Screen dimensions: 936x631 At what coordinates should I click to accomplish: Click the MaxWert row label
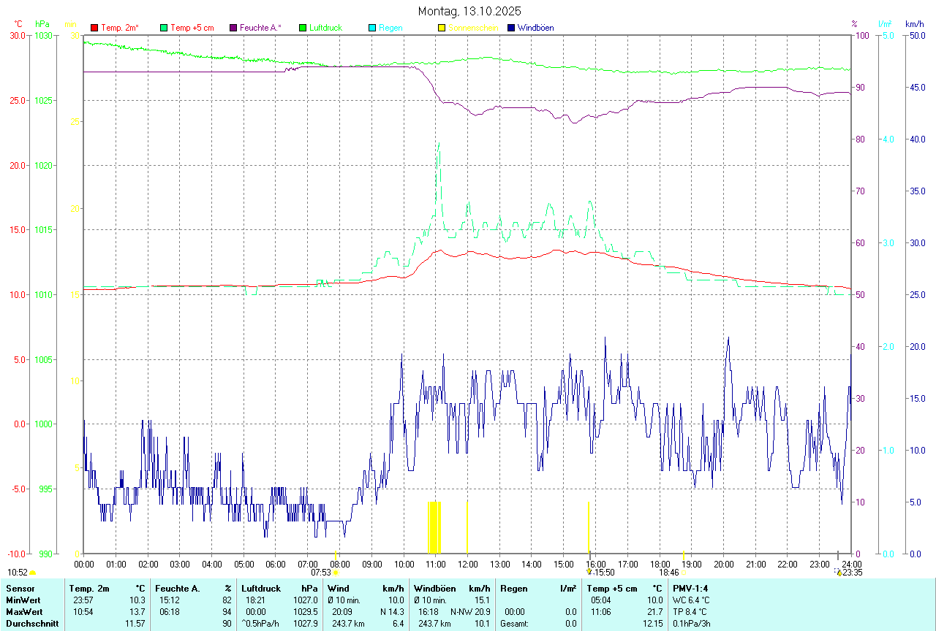coord(23,611)
